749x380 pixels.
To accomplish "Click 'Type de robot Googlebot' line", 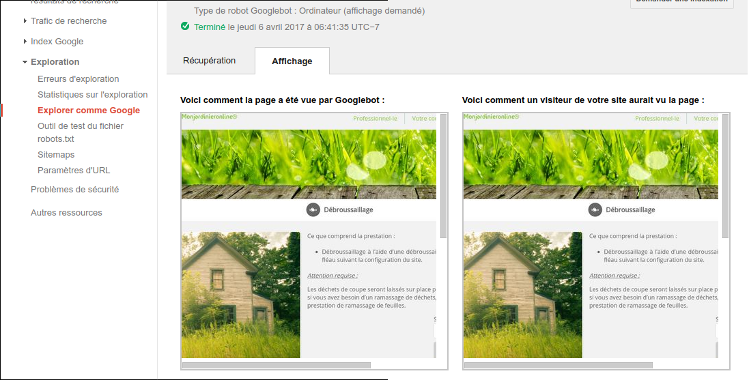I will coord(309,10).
